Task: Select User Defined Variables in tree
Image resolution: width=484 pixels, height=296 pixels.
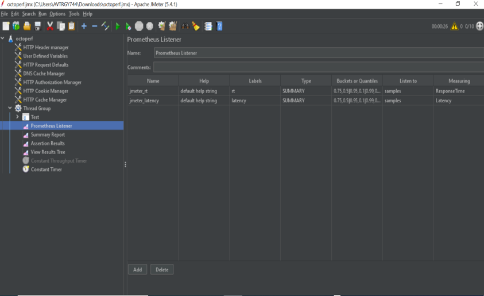Action: pyautogui.click(x=45, y=56)
